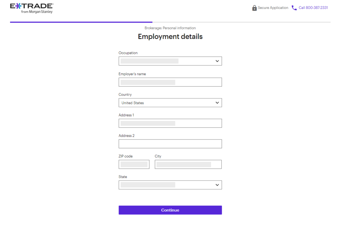Click the phone handset icon
Screen dimensions: 342x227
294,8
